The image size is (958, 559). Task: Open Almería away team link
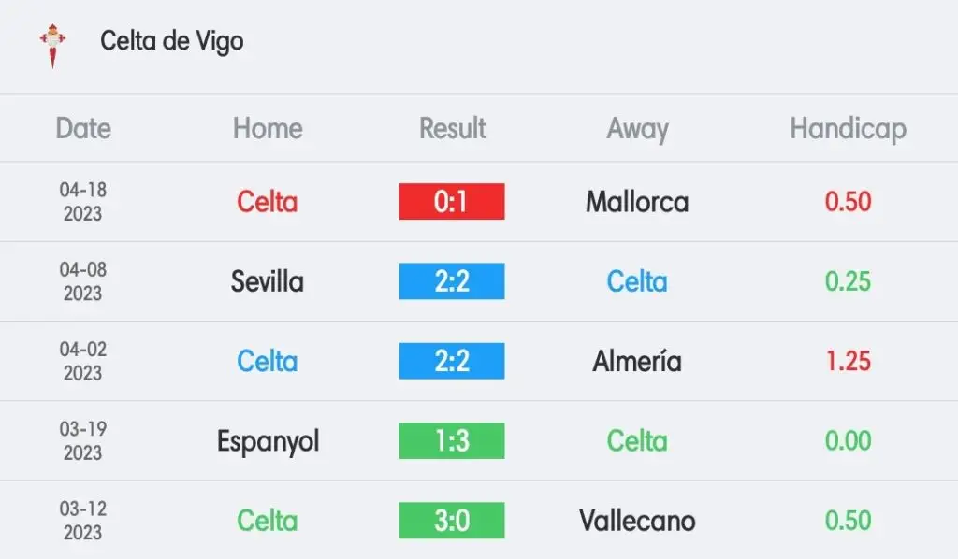tap(637, 361)
